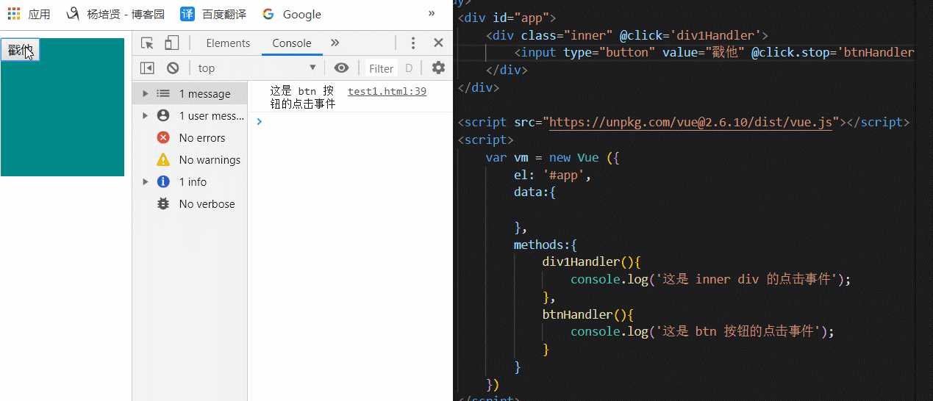This screenshot has height=401, width=933.
Task: Close the DevTools panel
Action: [438, 43]
